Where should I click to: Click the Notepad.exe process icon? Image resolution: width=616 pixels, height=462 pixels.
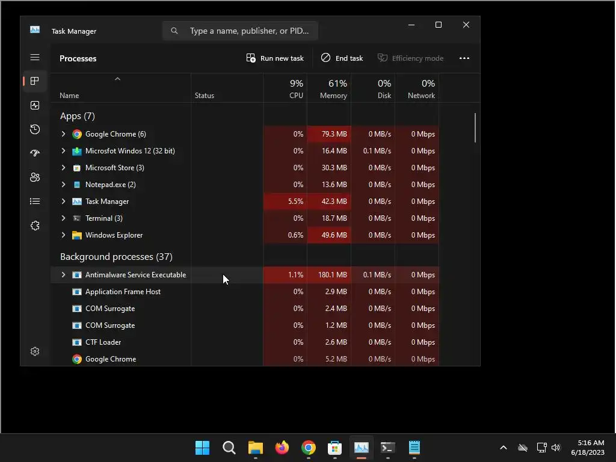pos(77,185)
